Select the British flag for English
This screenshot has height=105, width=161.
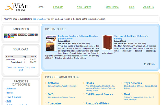coord(16,35)
